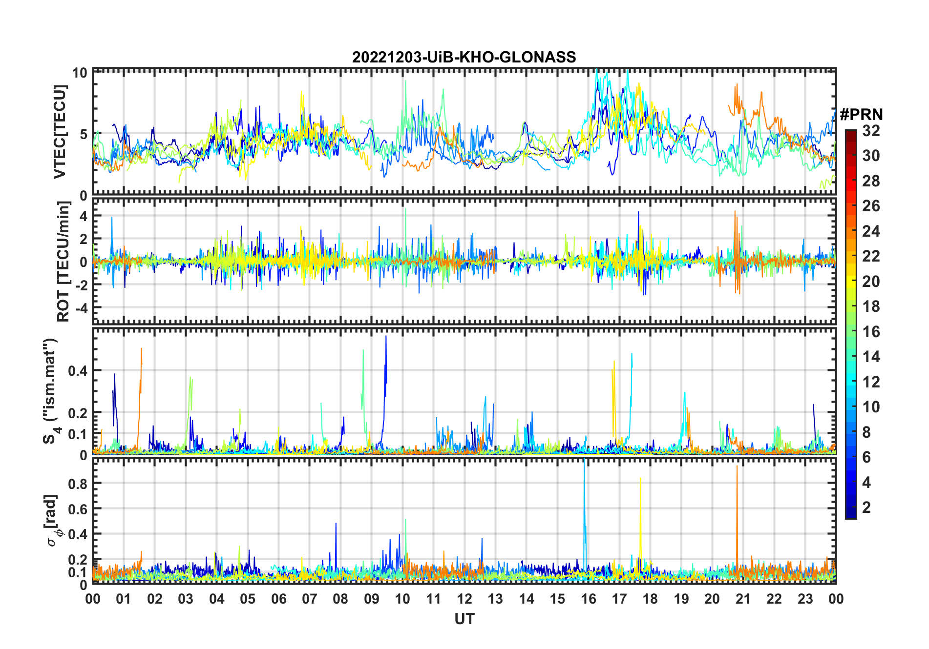Viewport: 929px width, 649px height.
Task: Select the "26" label on the PRN colorbar
Action: coord(871,206)
